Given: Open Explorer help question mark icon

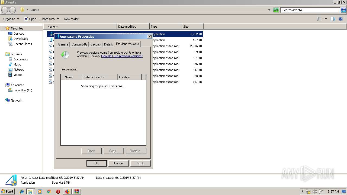Looking at the screenshot, I should click(341, 19).
